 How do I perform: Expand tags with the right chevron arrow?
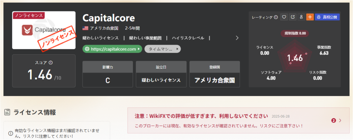click(x=237, y=38)
